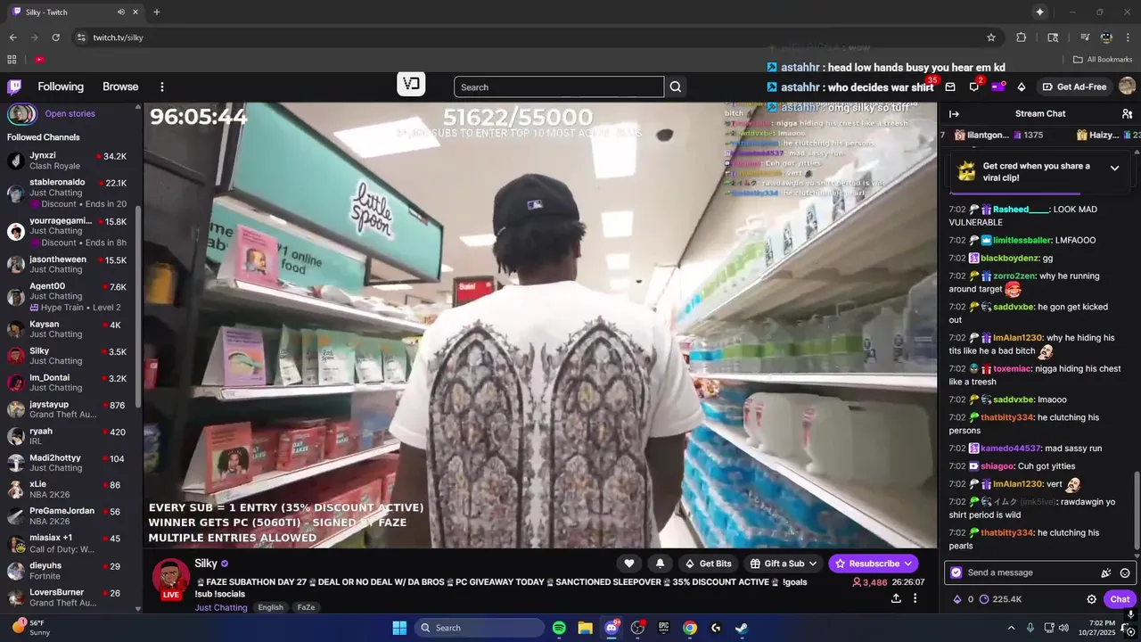
Task: Reload the page in Chrome
Action: click(x=55, y=37)
